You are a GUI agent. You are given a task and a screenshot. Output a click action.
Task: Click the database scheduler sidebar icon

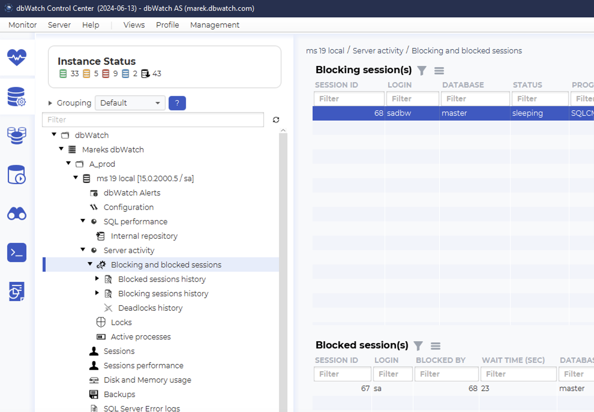pyautogui.click(x=17, y=292)
